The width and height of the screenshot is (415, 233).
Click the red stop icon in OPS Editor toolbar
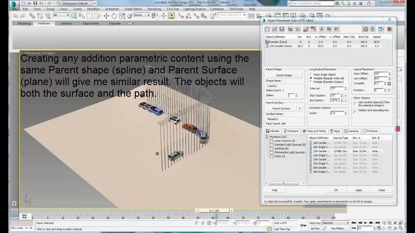click(389, 29)
